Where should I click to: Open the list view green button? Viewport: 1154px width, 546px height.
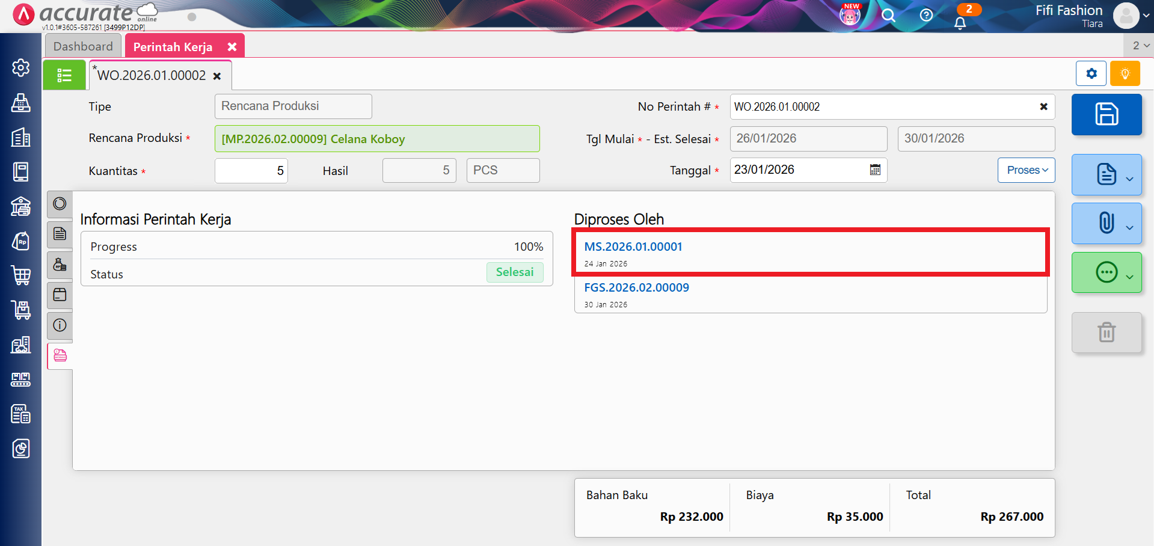[x=64, y=75]
